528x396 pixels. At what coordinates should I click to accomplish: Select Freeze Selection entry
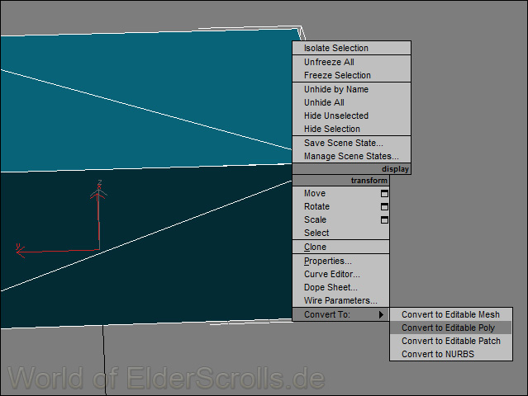(337, 75)
